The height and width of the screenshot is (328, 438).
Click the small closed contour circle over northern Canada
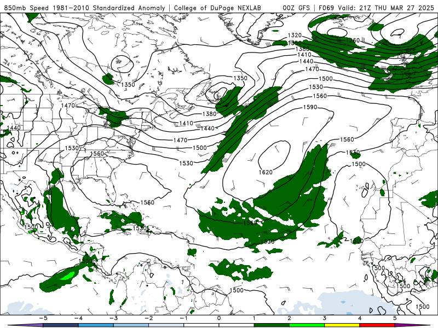tap(122, 64)
